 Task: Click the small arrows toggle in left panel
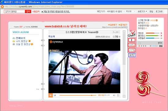point(38,89)
